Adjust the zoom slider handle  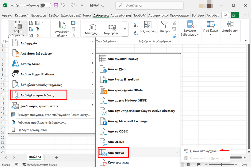click(x=222, y=164)
